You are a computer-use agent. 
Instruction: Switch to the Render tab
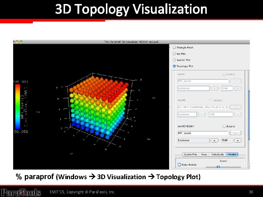pos(232,154)
